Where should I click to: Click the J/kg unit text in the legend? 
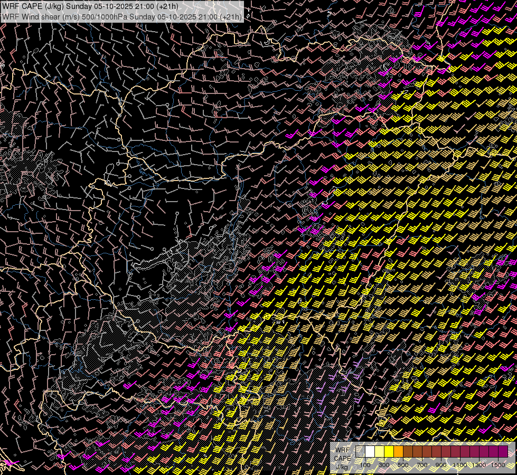coord(342,467)
